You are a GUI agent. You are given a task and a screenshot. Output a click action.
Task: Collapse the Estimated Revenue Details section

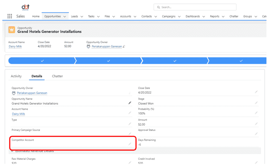pyautogui.click(x=12, y=151)
